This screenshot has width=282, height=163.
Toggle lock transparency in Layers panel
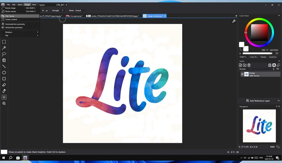tap(270, 65)
